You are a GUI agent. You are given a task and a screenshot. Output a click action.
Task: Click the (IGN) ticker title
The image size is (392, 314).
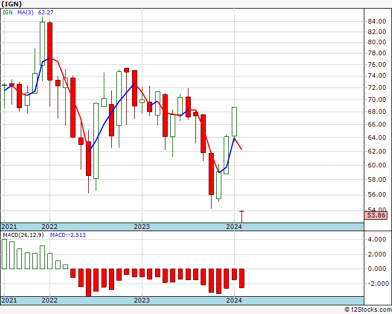coord(12,4)
